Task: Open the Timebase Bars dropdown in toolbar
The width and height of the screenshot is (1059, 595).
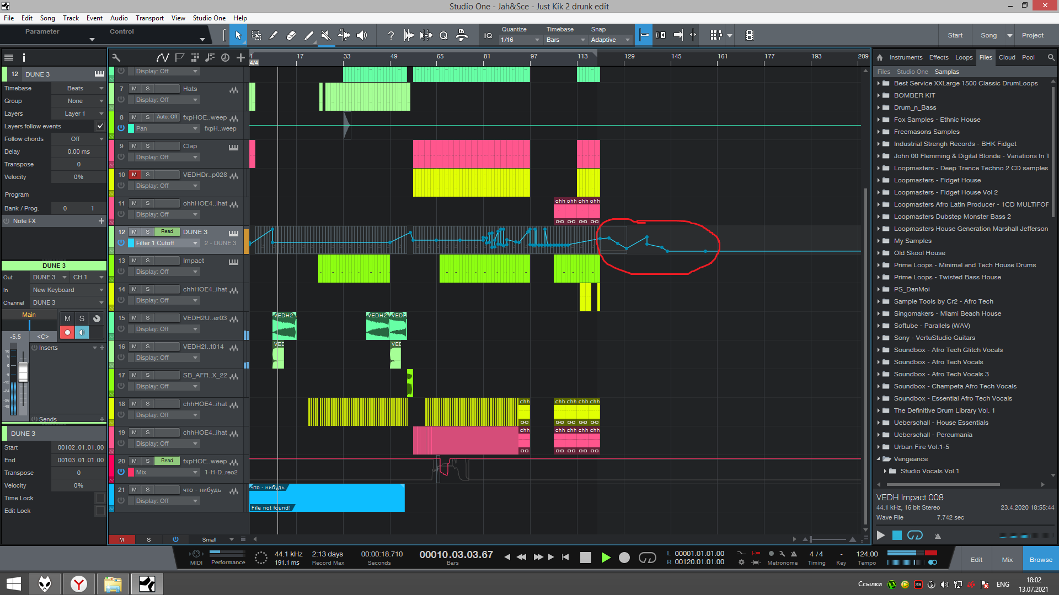Action: coord(565,40)
